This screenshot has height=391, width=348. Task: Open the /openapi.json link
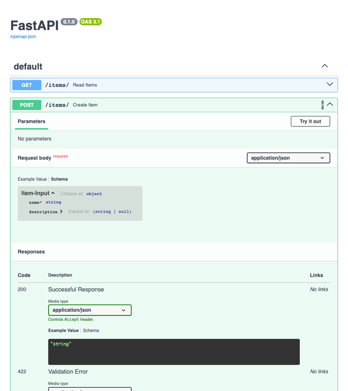(x=23, y=37)
